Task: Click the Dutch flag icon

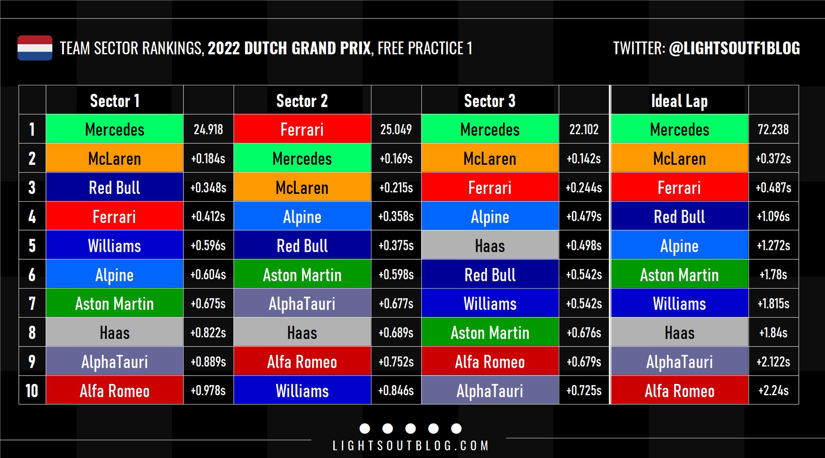Action: point(35,48)
